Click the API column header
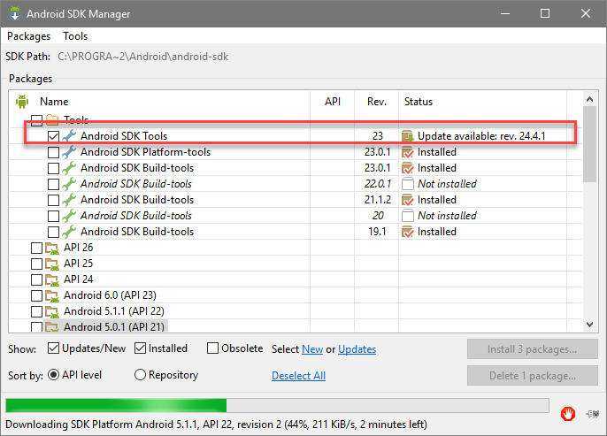The width and height of the screenshot is (607, 436). click(x=333, y=102)
